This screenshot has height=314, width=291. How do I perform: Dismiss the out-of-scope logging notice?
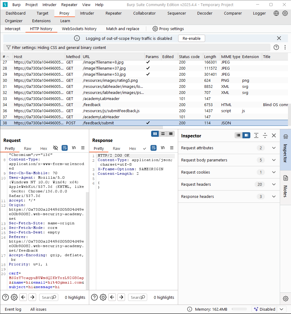279,38
